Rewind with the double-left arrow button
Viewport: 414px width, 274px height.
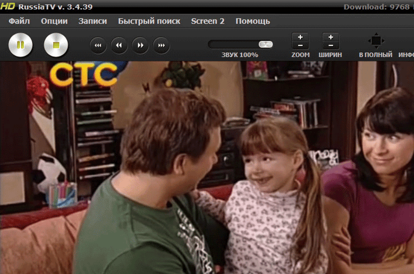(119, 45)
